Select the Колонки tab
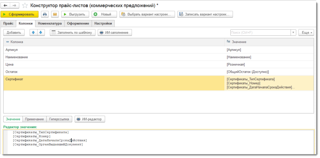Image resolution: width=320 pixels, height=158 pixels. (x=26, y=23)
